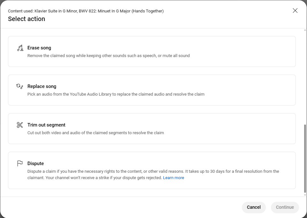Click the Replace song swap icon
The height and width of the screenshot is (218, 307).
[20, 86]
